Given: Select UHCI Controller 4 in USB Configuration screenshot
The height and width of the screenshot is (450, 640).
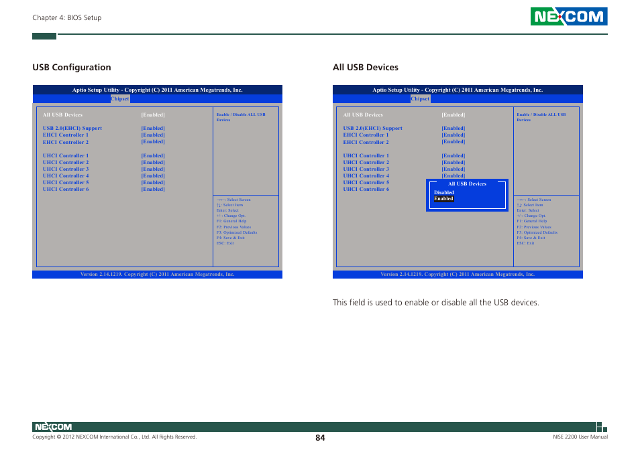Looking at the screenshot, I should tap(66, 176).
